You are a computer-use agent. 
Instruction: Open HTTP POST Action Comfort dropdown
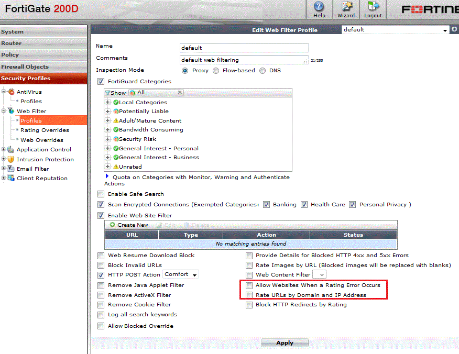[x=181, y=274]
